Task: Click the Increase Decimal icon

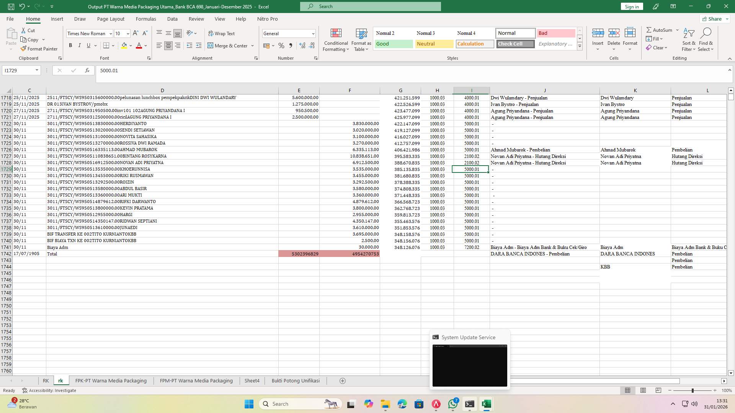Action: tap(302, 46)
